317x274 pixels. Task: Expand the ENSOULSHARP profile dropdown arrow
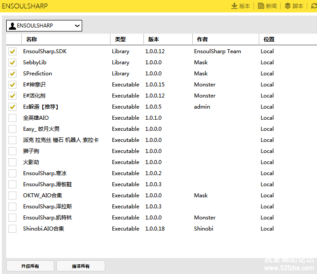(77, 26)
